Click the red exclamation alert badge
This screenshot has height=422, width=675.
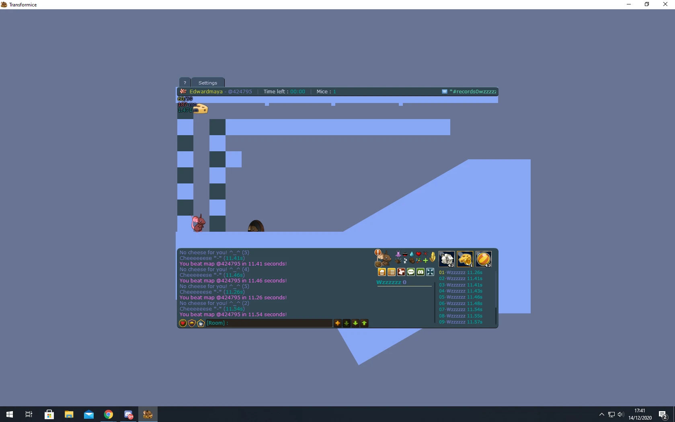[x=378, y=252]
